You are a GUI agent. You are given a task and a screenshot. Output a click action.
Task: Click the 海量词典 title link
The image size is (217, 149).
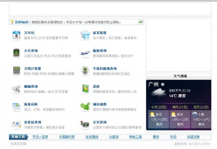[31, 104]
